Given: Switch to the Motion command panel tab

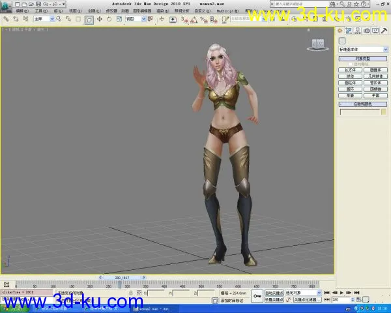Looking at the screenshot, I should [366, 31].
